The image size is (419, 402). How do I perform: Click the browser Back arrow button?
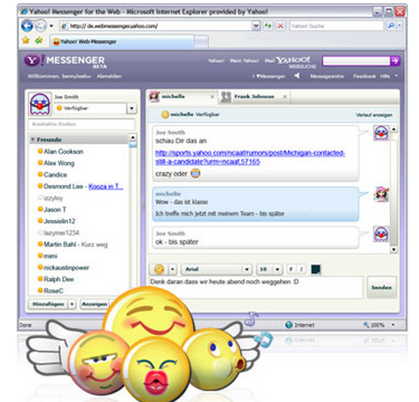[x=27, y=26]
